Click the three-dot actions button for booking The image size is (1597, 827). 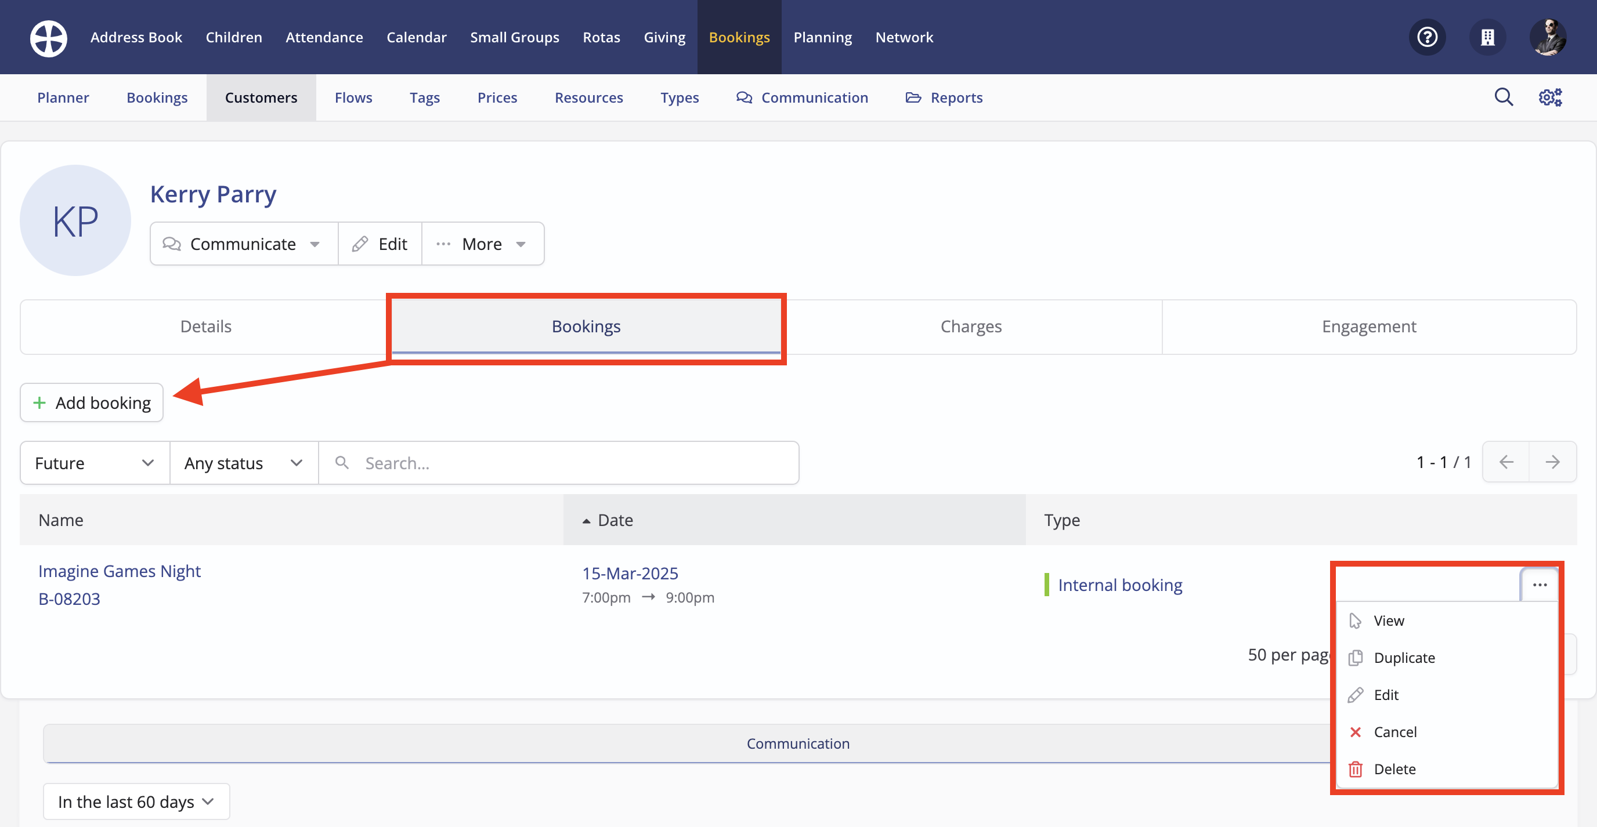click(1540, 585)
